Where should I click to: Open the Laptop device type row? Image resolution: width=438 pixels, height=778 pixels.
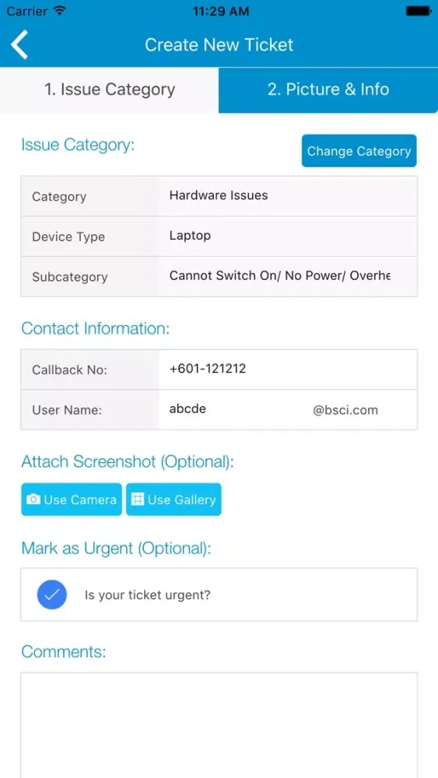pyautogui.click(x=219, y=237)
